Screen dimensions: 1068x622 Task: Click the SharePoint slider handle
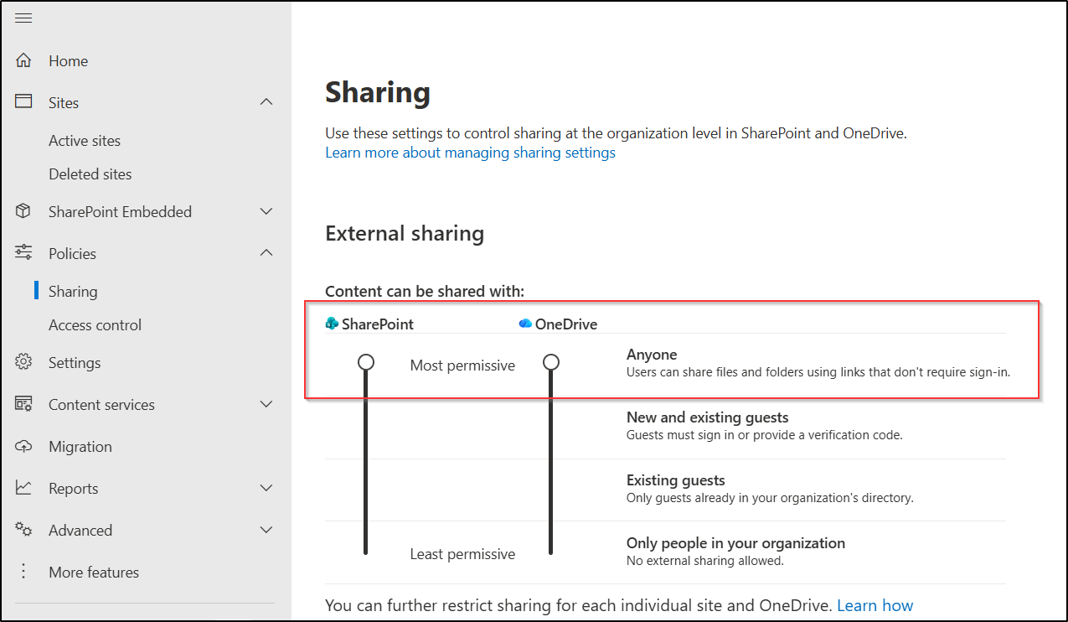tap(366, 362)
